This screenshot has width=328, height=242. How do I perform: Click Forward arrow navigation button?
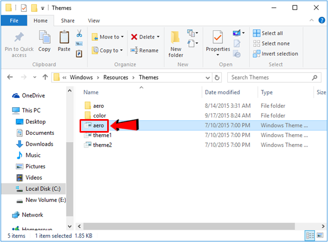tap(24, 77)
